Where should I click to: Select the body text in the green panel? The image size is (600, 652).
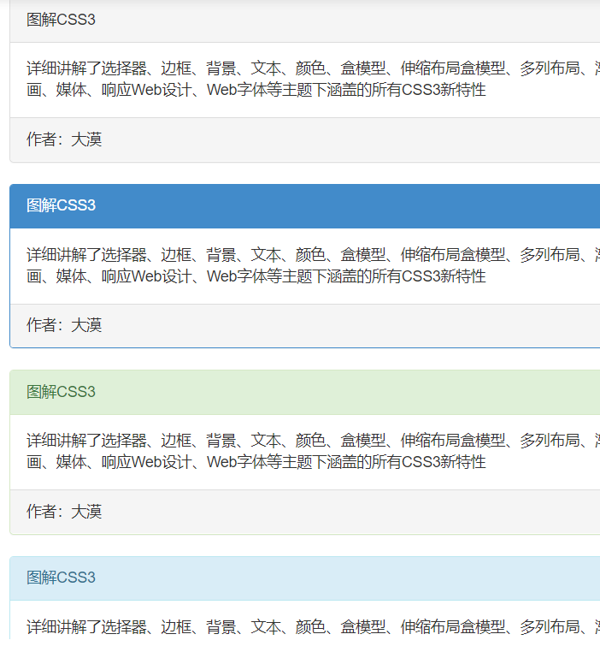click(x=313, y=451)
